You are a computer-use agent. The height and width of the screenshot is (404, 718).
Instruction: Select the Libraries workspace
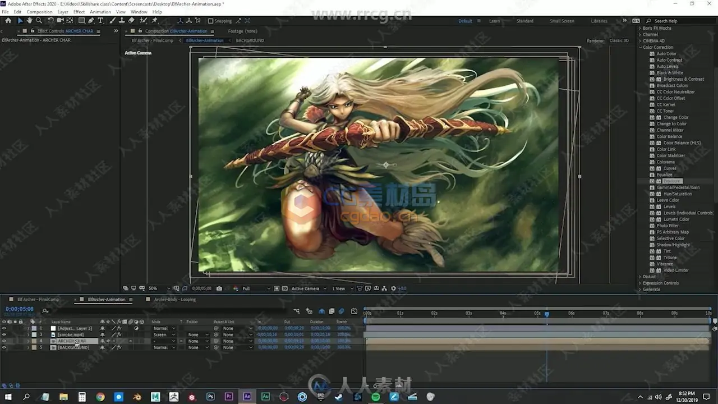[x=599, y=21]
